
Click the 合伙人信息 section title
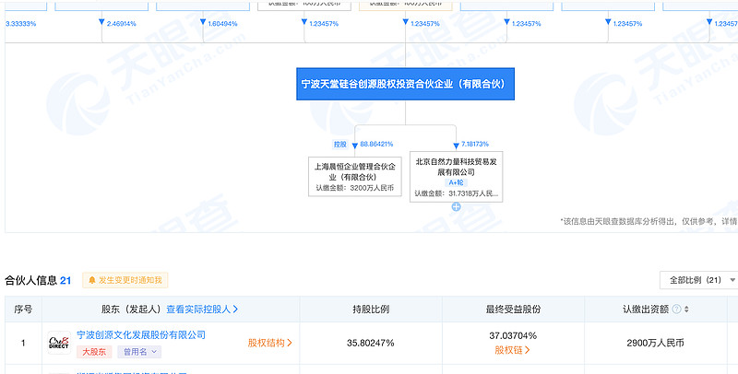pyautogui.click(x=30, y=280)
